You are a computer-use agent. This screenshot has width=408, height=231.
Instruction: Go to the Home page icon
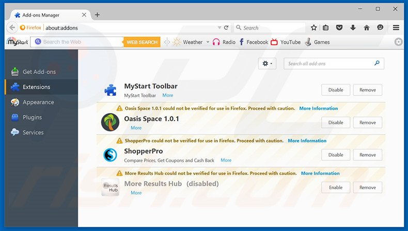click(367, 28)
